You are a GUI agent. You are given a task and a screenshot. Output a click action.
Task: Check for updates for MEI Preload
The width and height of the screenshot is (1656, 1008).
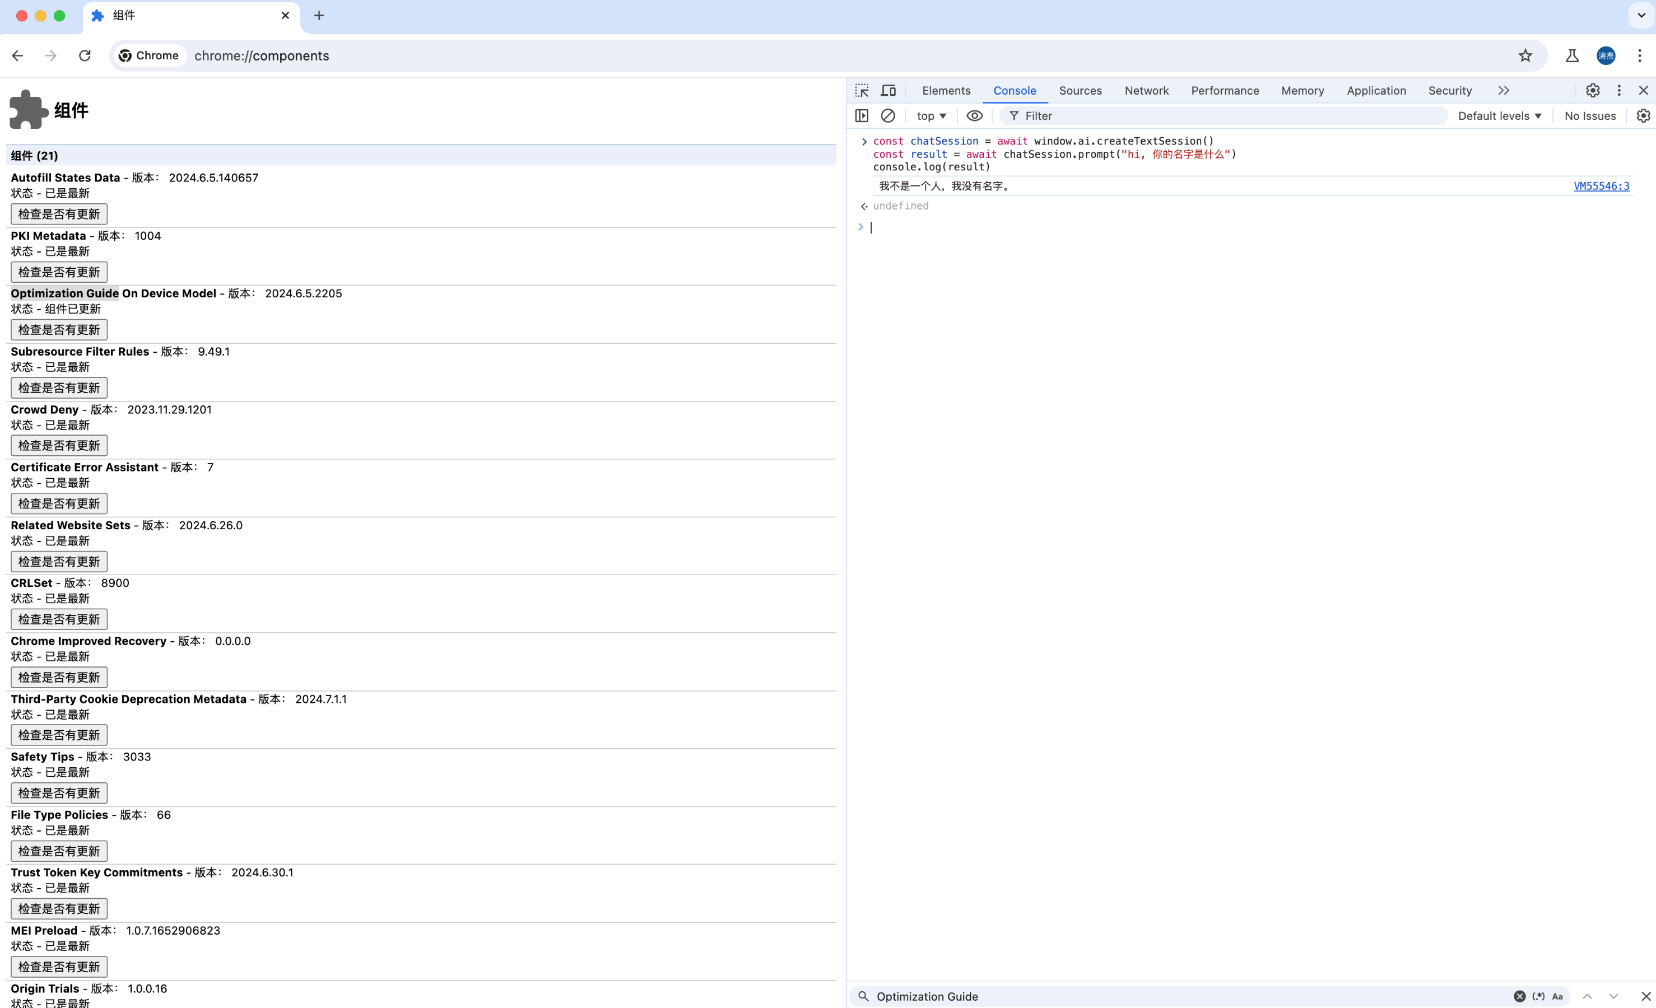coord(59,967)
